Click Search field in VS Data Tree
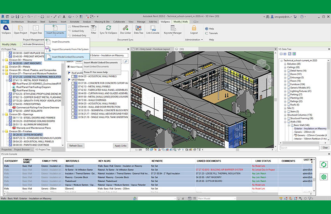This screenshot has width=331, height=214. [299, 148]
